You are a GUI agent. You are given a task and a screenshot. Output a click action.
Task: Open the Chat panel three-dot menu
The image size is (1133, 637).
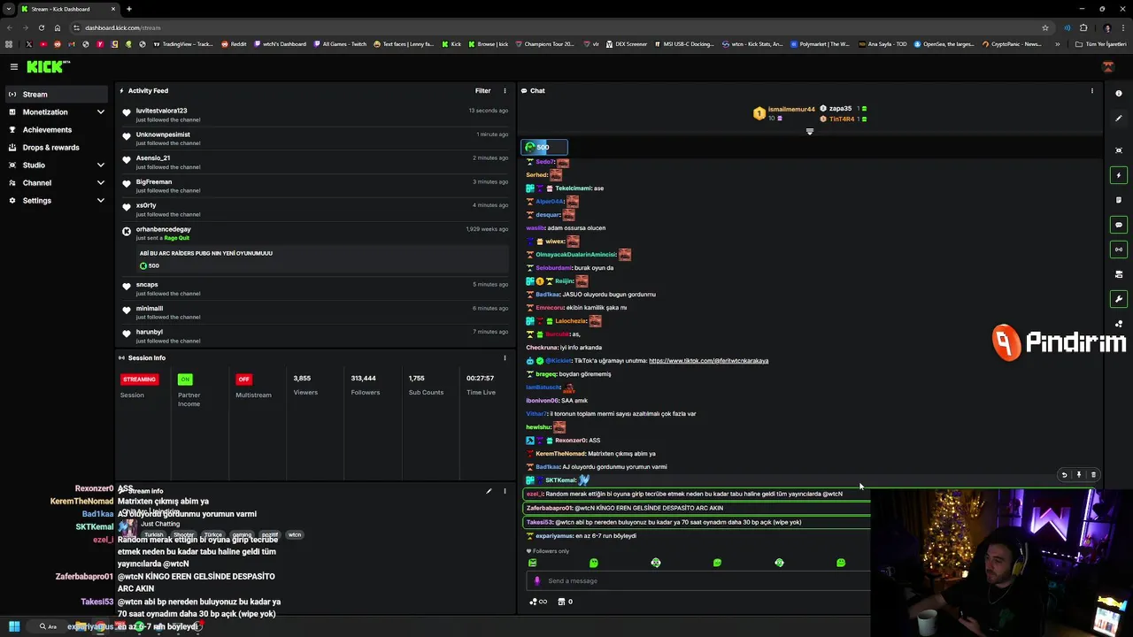[x=1092, y=90]
